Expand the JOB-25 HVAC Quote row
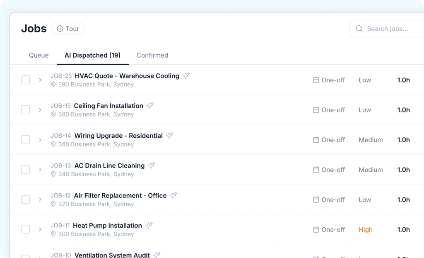 40,80
